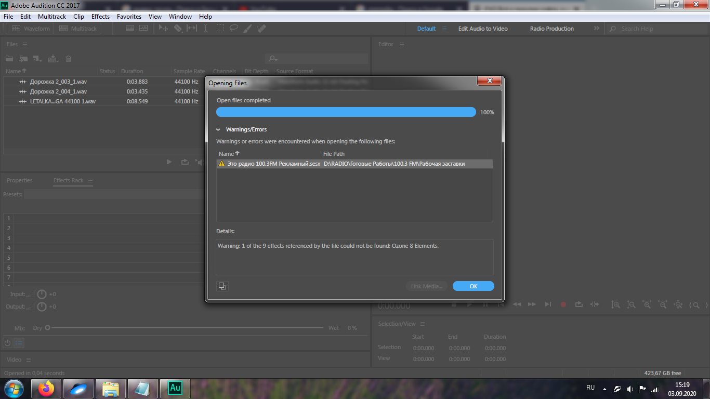This screenshot has width=710, height=399.
Task: Click the Files panel search box
Action: point(316,59)
